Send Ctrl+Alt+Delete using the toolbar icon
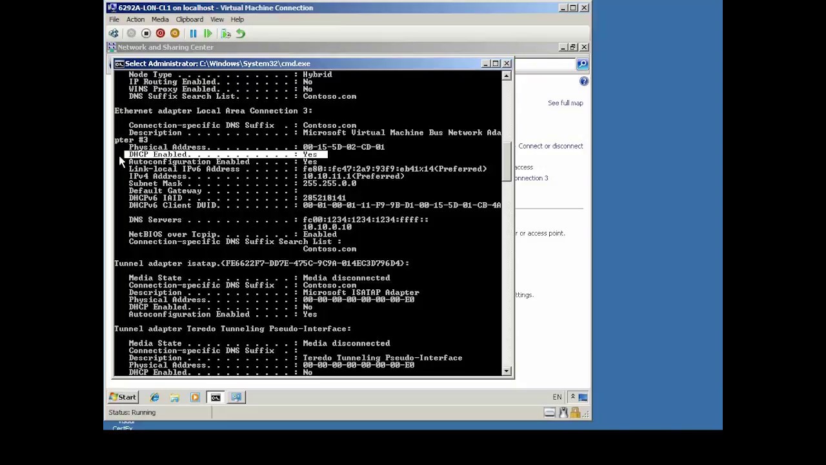826x465 pixels. pos(114,34)
